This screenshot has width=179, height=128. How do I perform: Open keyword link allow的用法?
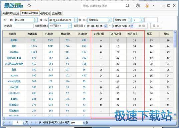coord(14,81)
